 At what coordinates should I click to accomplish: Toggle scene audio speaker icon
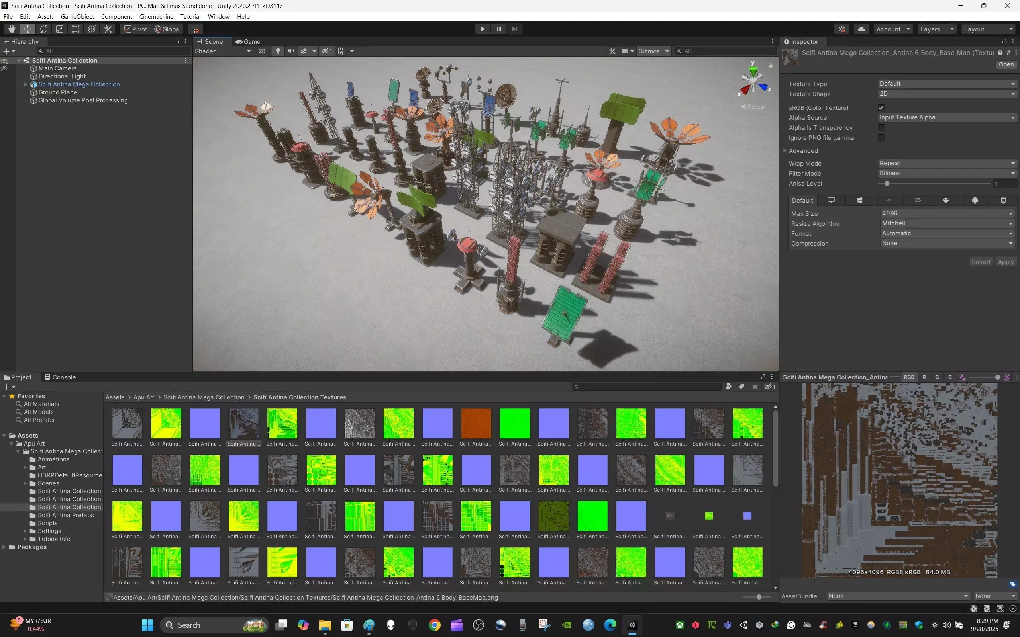click(290, 51)
